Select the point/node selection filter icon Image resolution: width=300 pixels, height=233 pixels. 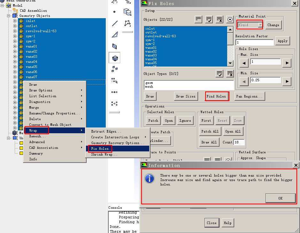(114, 12)
